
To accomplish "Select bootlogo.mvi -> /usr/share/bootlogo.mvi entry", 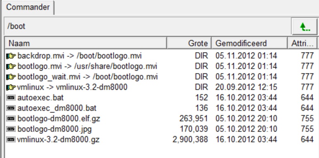I will click(87, 66).
